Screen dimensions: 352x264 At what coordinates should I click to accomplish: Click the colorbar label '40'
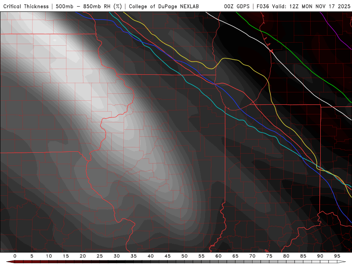[x=150, y=256]
